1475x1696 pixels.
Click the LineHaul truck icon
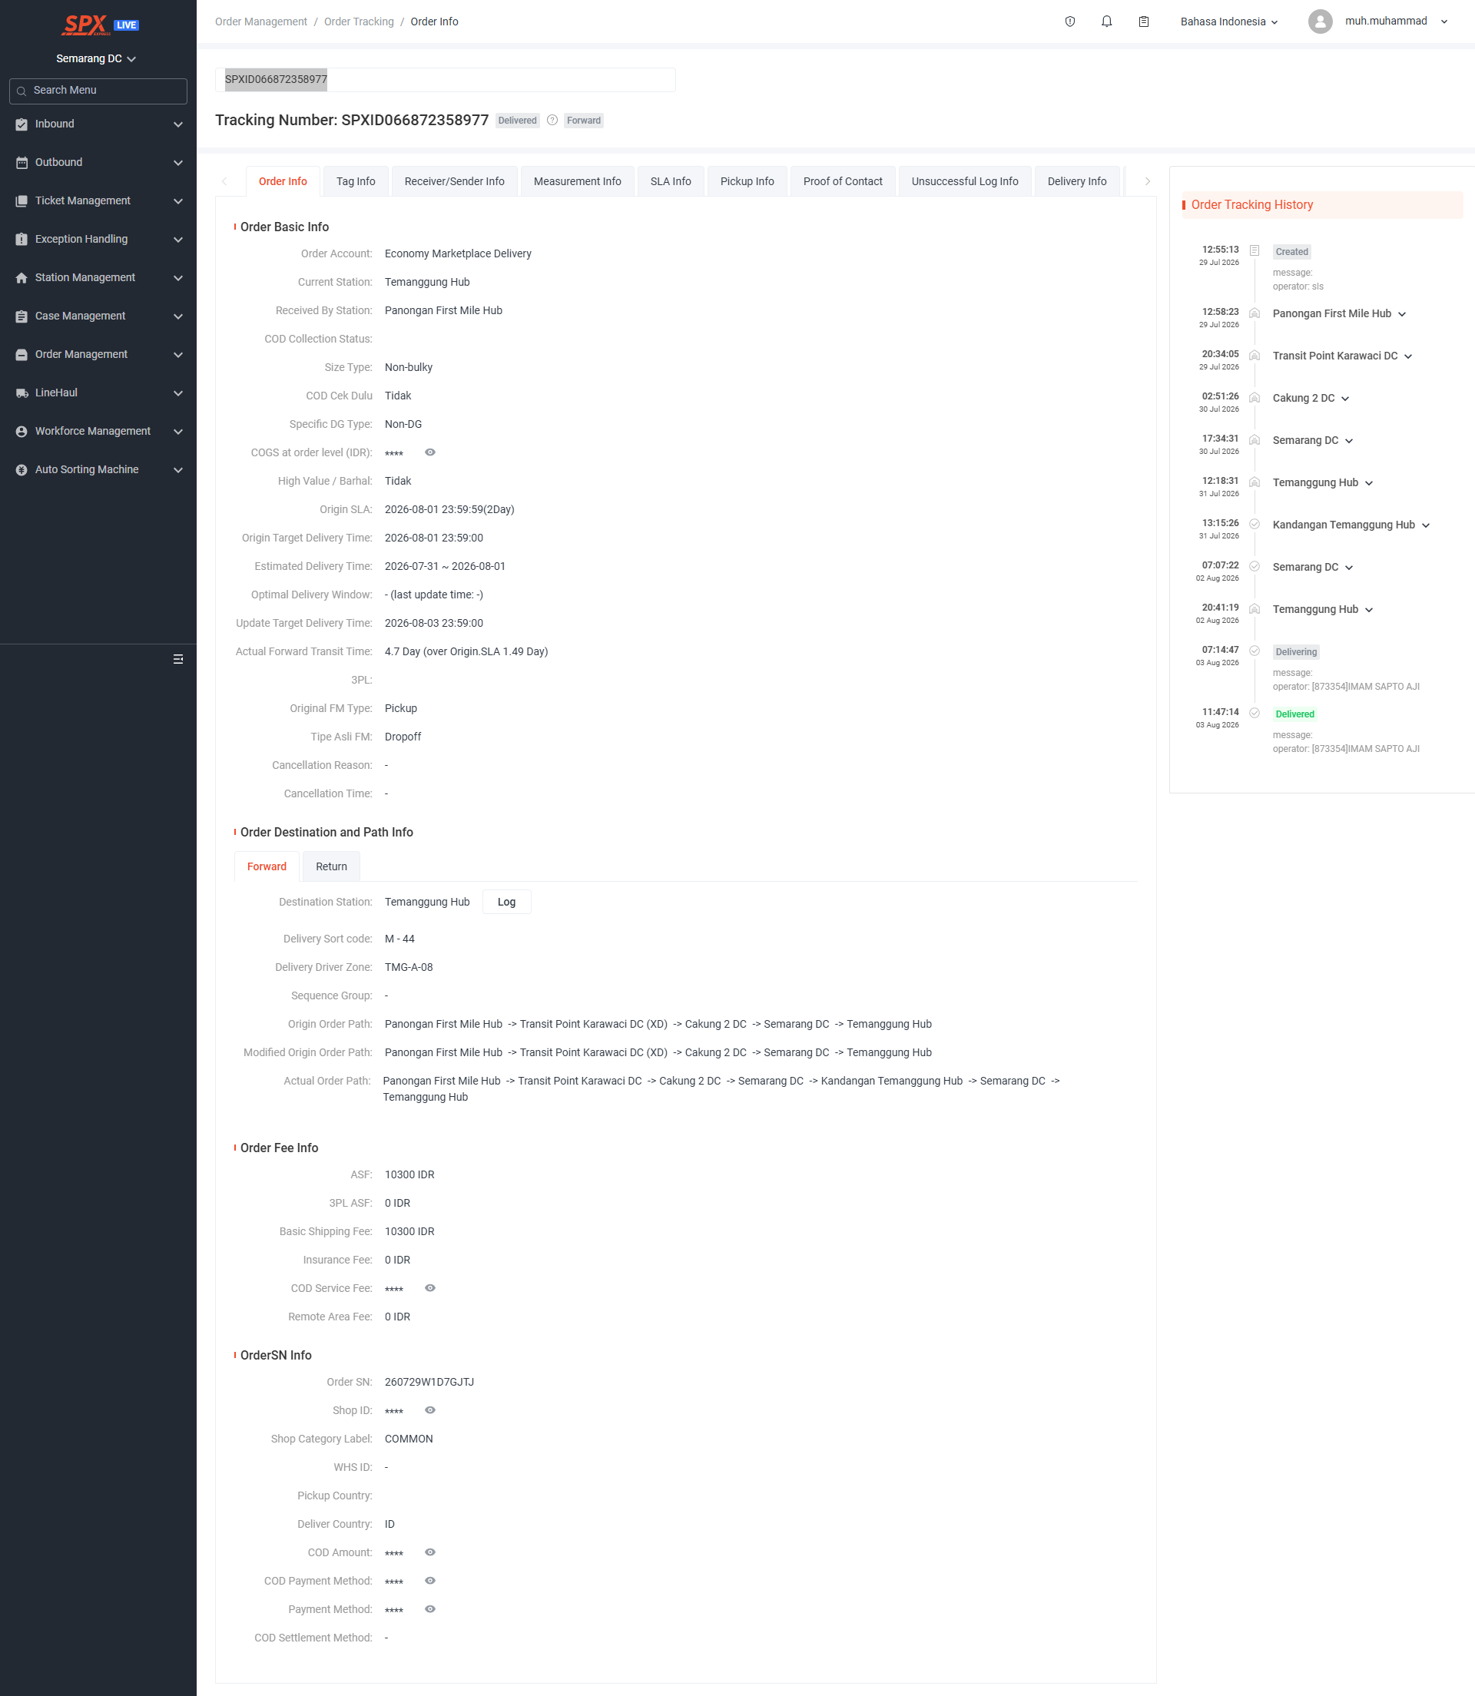[x=22, y=393]
